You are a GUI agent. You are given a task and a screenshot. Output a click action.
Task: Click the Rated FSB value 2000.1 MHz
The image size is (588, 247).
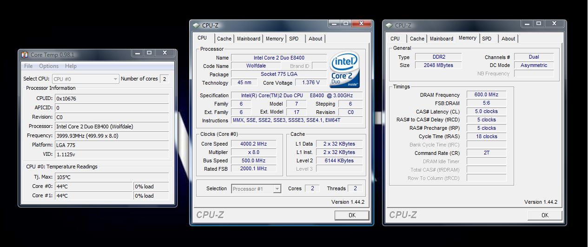pyautogui.click(x=253, y=169)
